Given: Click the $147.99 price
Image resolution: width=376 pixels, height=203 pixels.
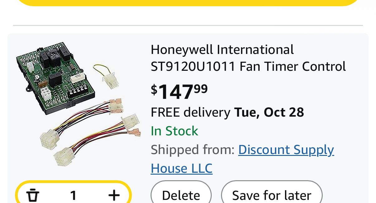Looking at the screenshot, I should 179,91.
